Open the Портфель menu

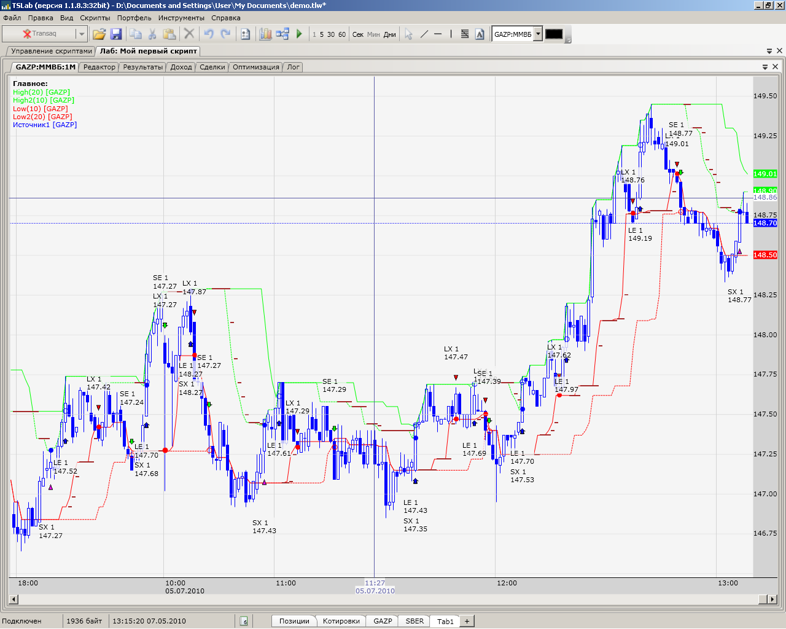[134, 18]
